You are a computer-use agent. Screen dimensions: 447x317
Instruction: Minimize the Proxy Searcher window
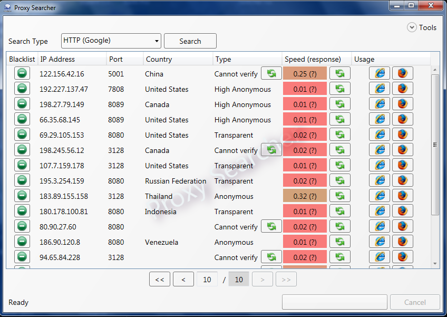(397, 5)
